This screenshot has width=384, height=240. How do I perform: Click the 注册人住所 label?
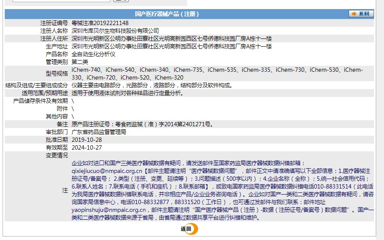point(54,38)
